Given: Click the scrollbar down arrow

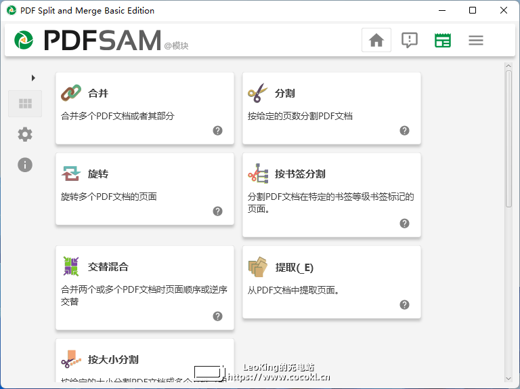Looking at the screenshot, I should click(x=508, y=378).
